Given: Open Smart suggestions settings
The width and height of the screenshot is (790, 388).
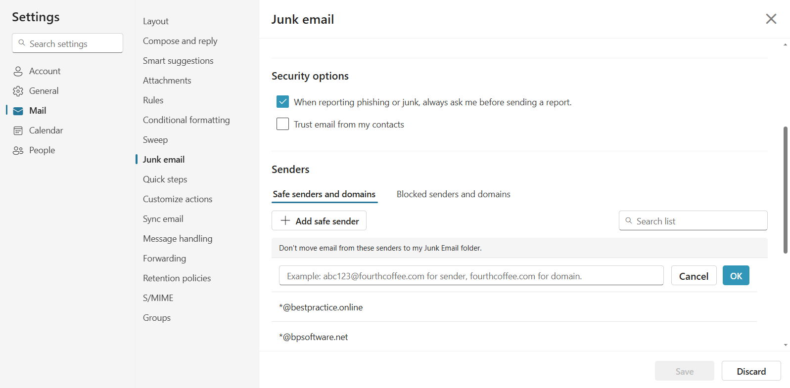Looking at the screenshot, I should pyautogui.click(x=178, y=61).
